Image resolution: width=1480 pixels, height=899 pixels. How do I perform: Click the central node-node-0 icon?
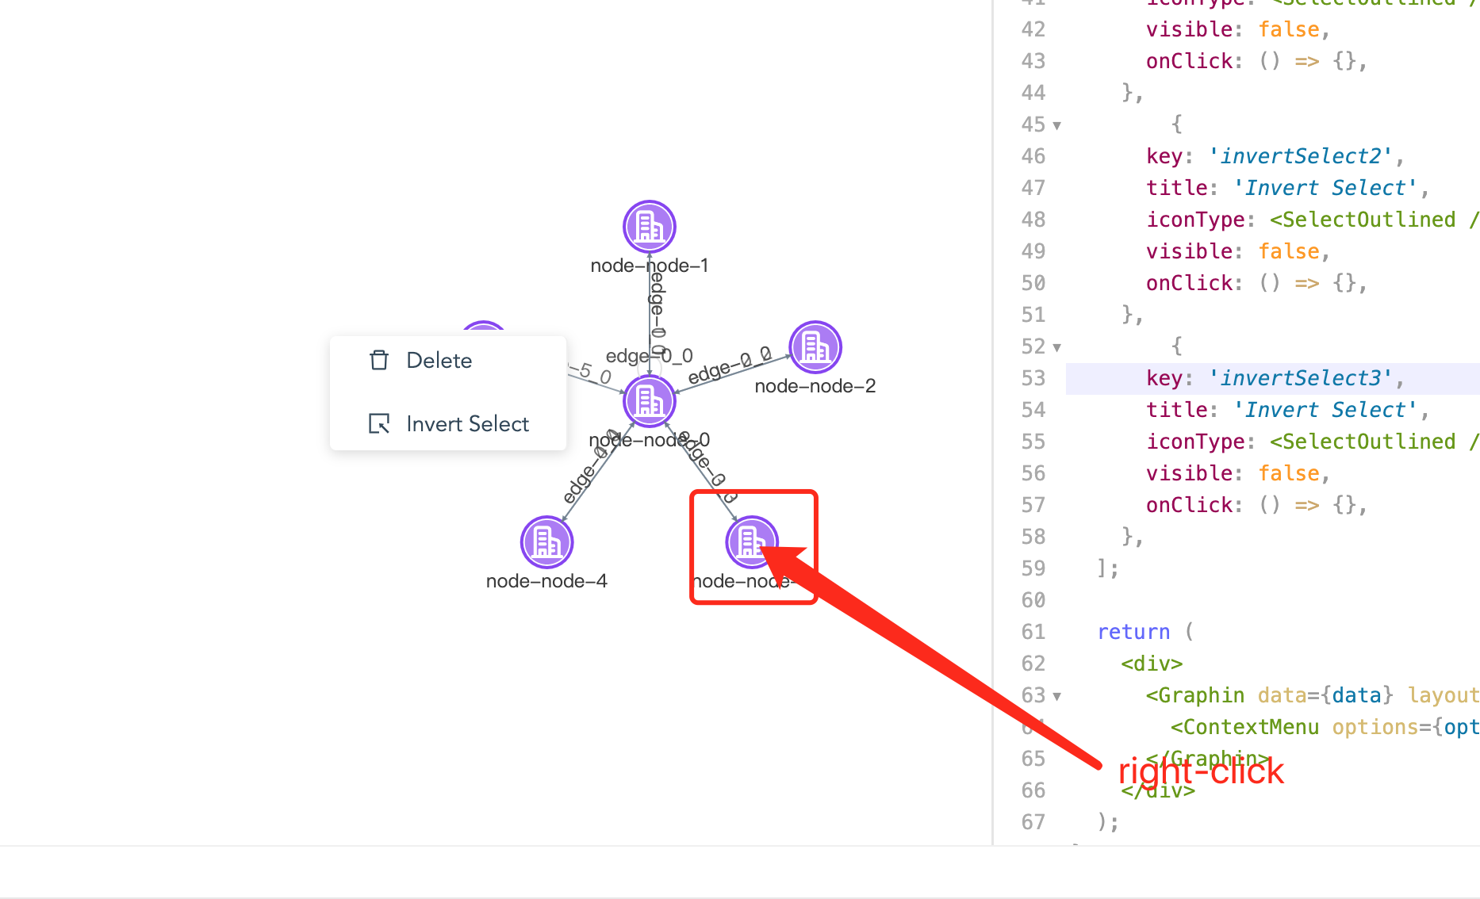click(649, 400)
